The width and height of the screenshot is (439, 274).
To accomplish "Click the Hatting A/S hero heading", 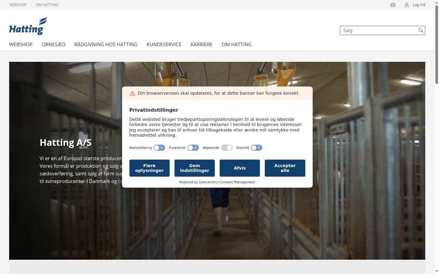I will (x=66, y=142).
